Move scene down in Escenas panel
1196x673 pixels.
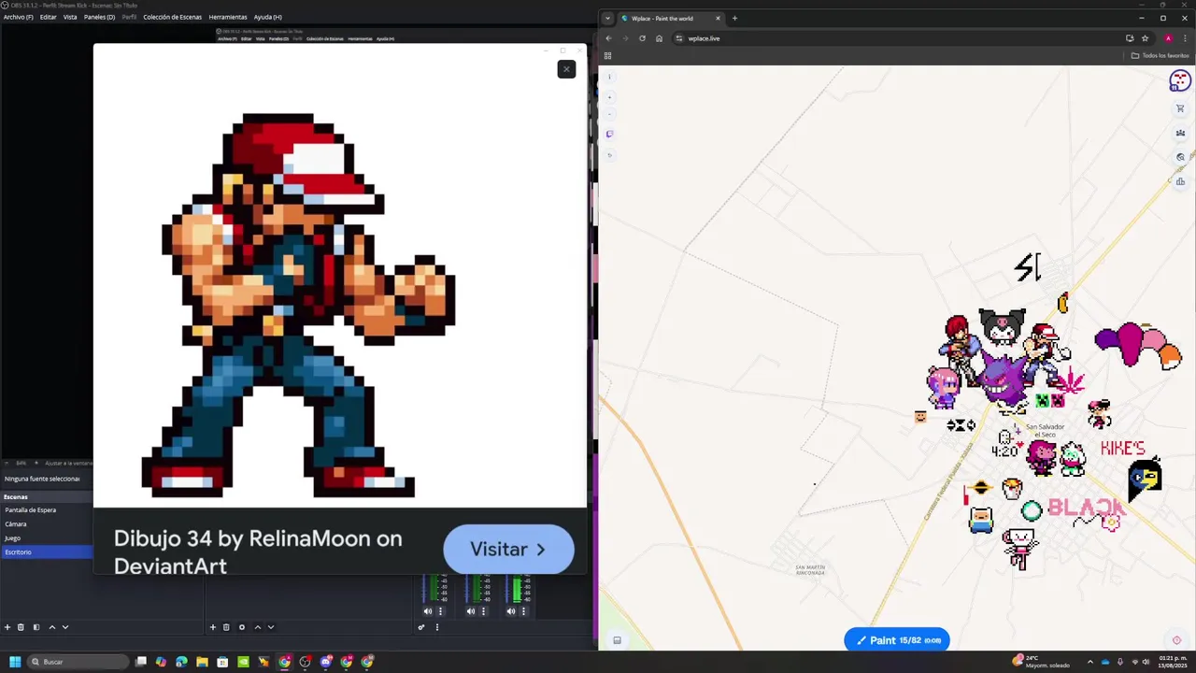tap(64, 627)
